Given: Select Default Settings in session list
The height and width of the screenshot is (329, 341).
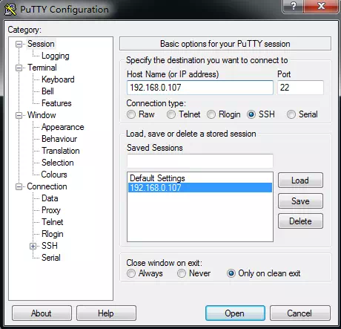Looking at the screenshot, I should pos(200,178).
